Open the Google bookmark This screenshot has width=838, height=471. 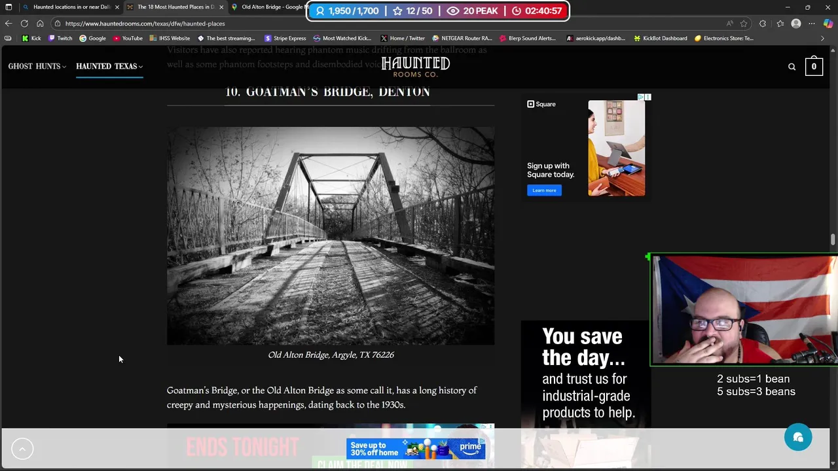pos(92,38)
